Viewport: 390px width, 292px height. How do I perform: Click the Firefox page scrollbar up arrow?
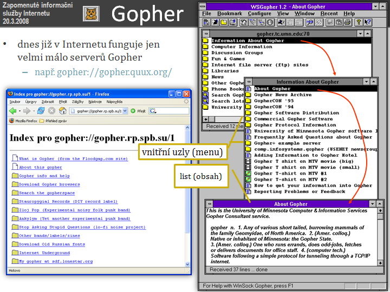tap(187, 128)
